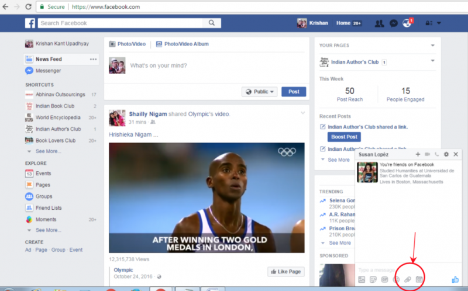
Task: Click the Create Ad link
Action: (x=27, y=250)
